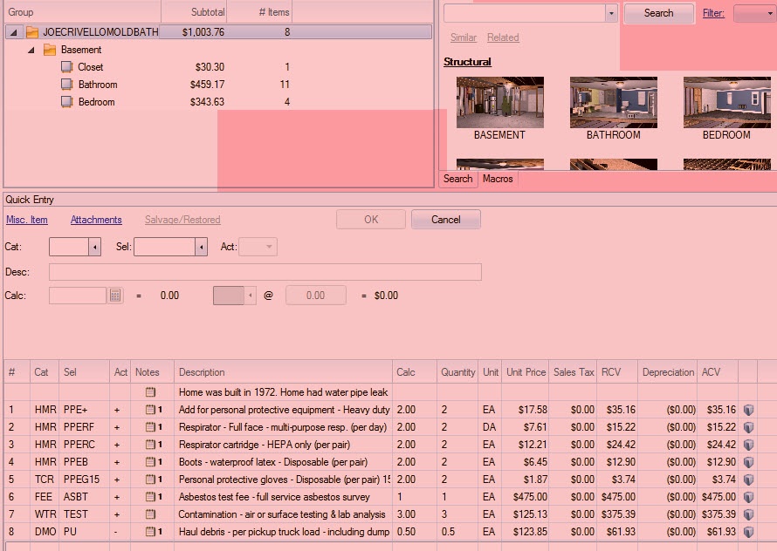Click the Related link
The image size is (777, 551).
pos(503,37)
